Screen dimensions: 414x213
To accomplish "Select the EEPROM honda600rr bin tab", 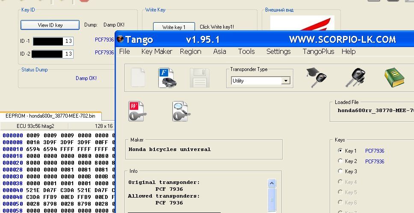I will pyautogui.click(x=51, y=116).
